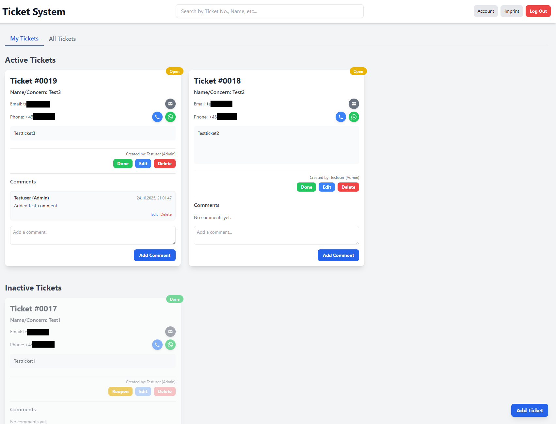Open email for Ticket #0019
Viewport: 556px width, 424px height.
pyautogui.click(x=170, y=104)
